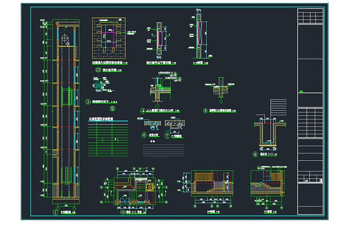348x243 pixels.
Task: Click the large circle symbol inside elevator shaft
Action: coord(65,38)
